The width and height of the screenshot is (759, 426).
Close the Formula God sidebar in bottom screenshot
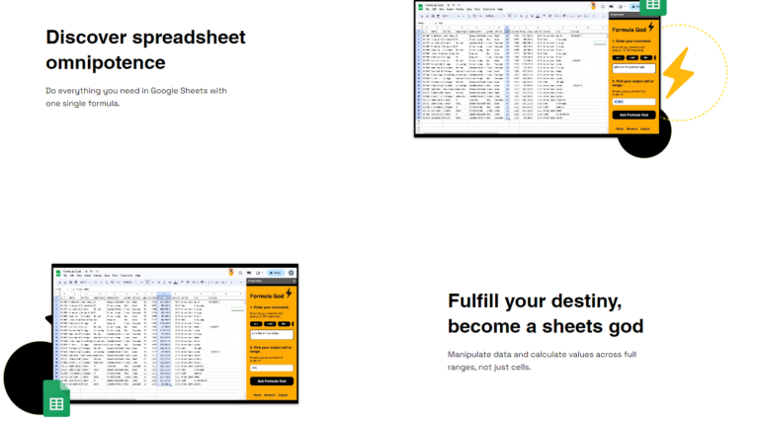(294, 281)
